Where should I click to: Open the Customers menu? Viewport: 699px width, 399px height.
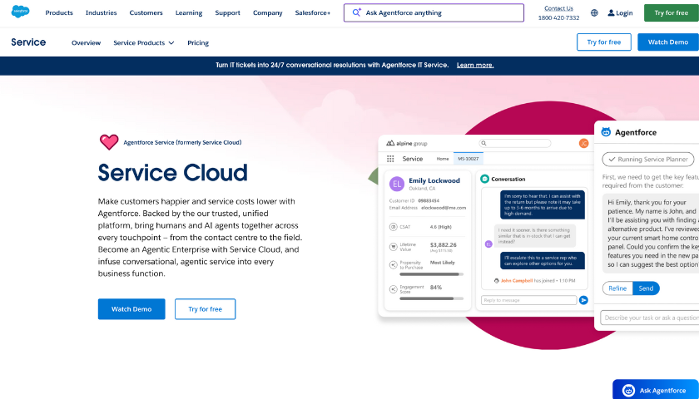146,13
